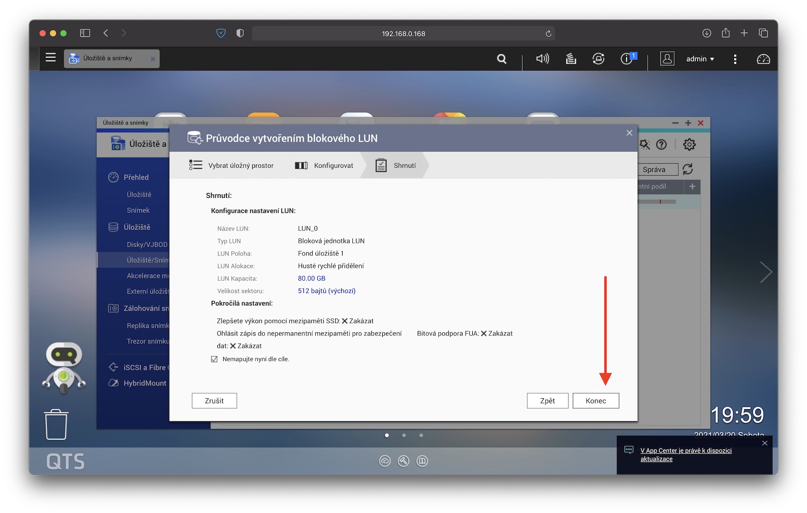Click the Zpět button
807x513 pixels.
pyautogui.click(x=547, y=401)
